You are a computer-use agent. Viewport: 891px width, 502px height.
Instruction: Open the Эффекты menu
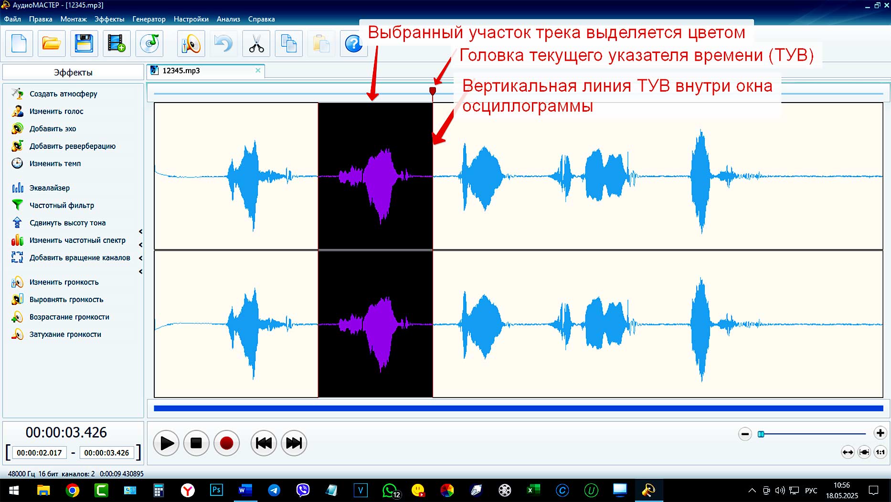pyautogui.click(x=109, y=19)
